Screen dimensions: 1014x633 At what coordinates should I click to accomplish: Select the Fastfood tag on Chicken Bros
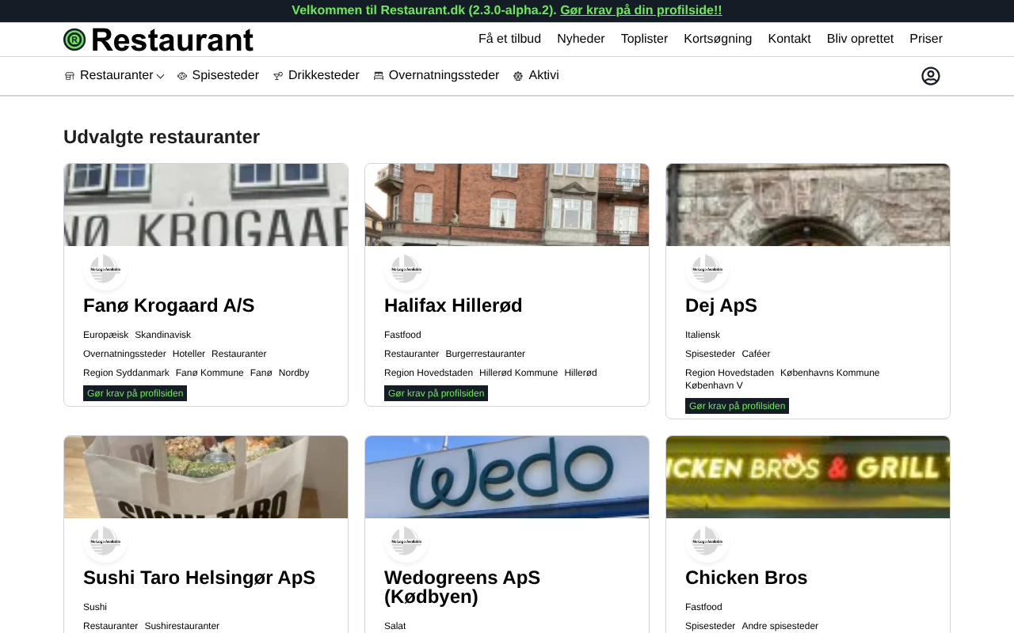click(x=703, y=607)
